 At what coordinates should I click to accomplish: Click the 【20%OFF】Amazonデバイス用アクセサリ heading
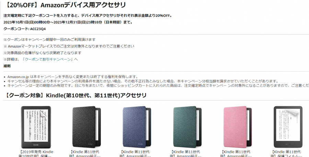[65, 5]
